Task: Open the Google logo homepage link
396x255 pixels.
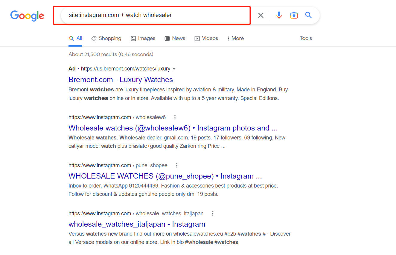Action: (27, 16)
